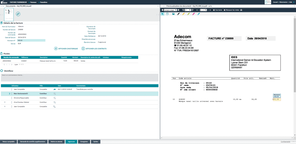The image size is (296, 144).
Task: Select the pink highlighter tool
Action: [193, 14]
